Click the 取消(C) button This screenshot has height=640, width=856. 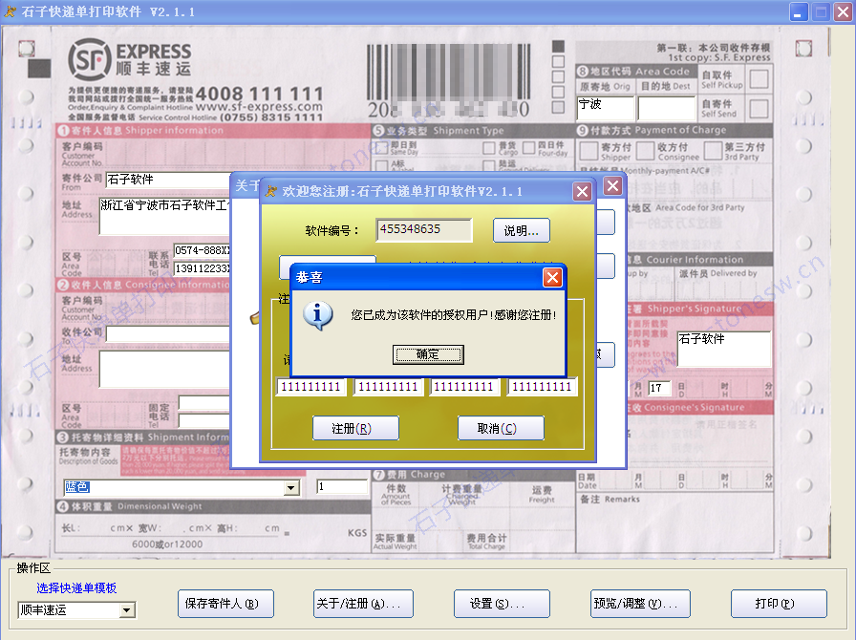(501, 428)
